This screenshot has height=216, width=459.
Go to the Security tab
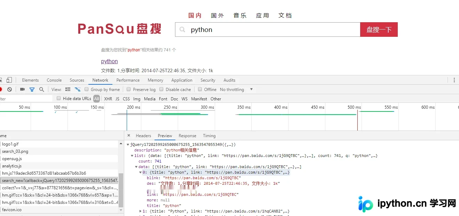[208, 80]
